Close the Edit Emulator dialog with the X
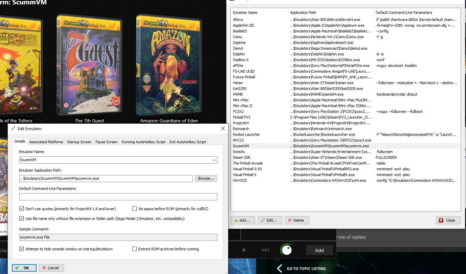Image resolution: width=466 pixels, height=274 pixels. 223,129
